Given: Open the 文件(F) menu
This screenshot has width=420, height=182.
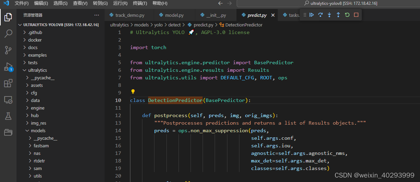Looking at the screenshot, I should click(22, 3).
